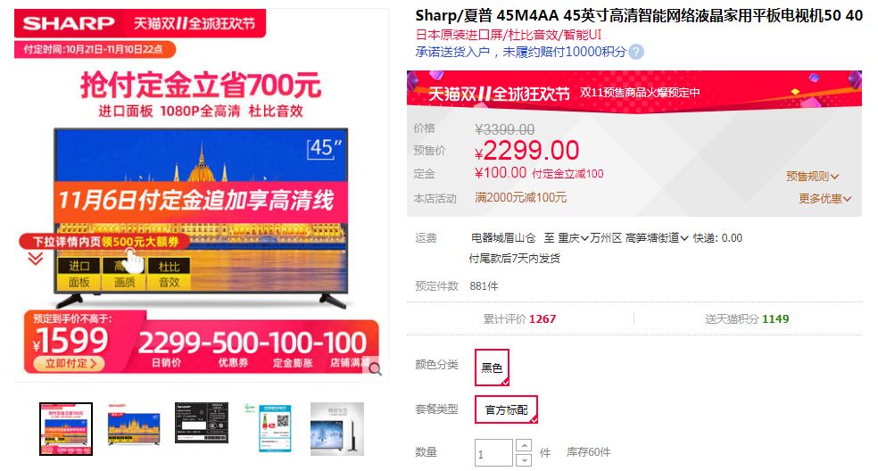Expand the 更多优惠 dropdown
878x471 pixels.
pyautogui.click(x=824, y=199)
